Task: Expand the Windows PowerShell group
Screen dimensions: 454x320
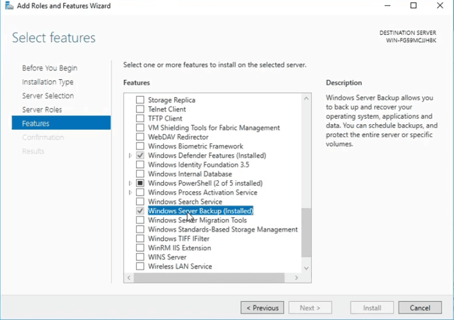Action: pos(132,183)
